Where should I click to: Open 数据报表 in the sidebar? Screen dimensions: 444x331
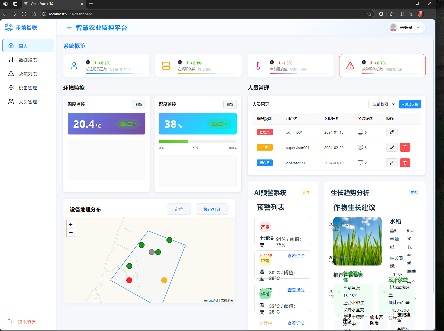pos(28,60)
